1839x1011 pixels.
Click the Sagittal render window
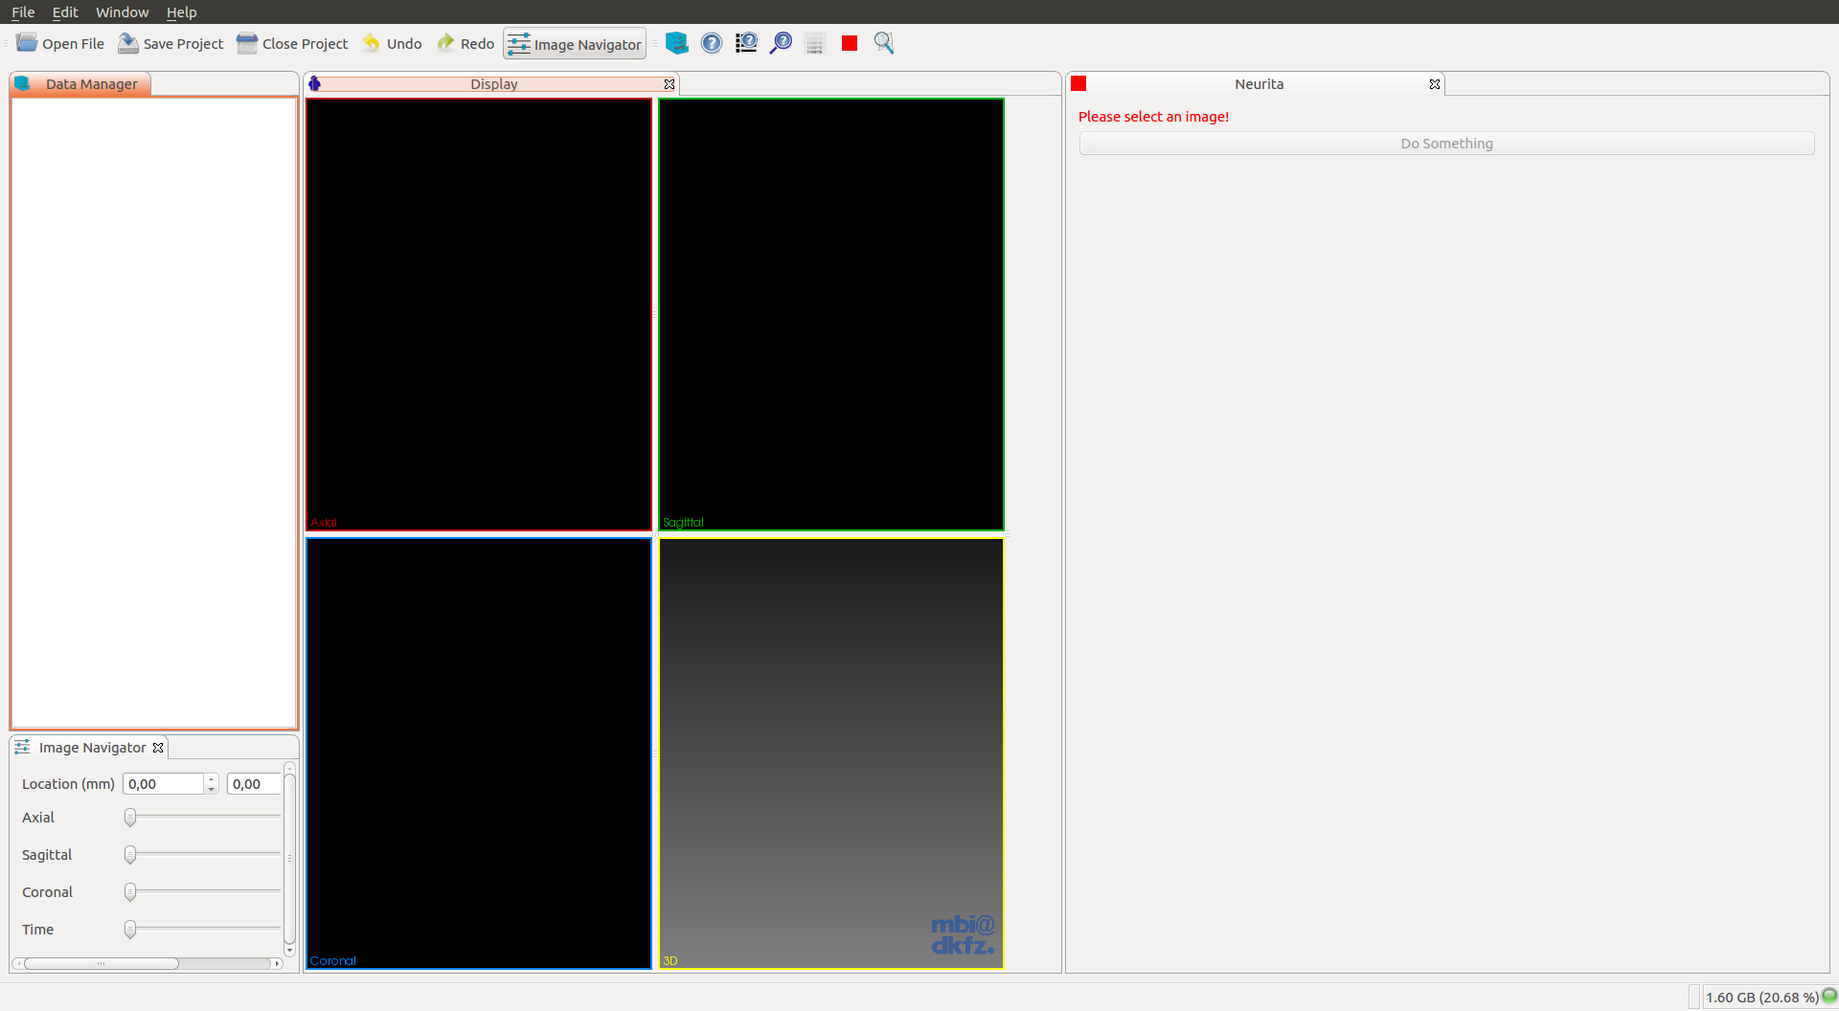pos(831,314)
